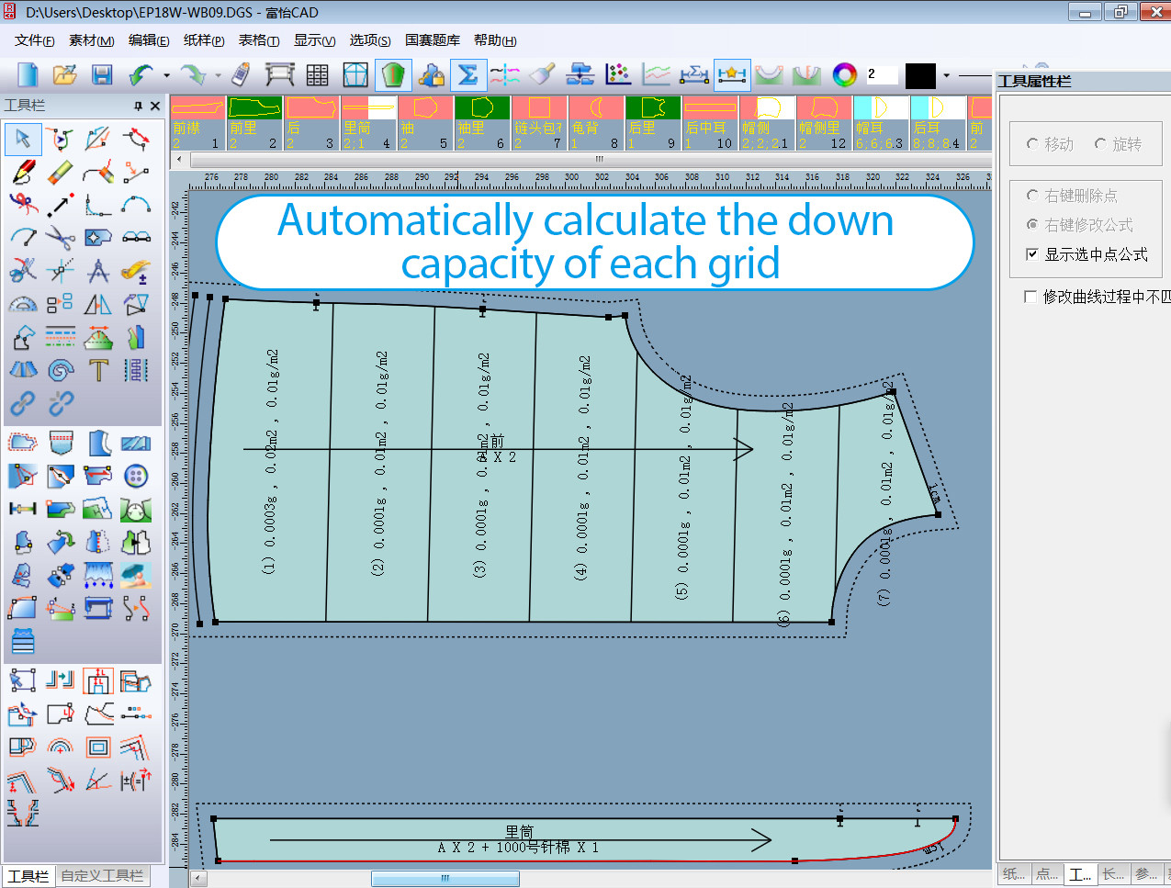1171x888 pixels.
Task: Switch to the 自定义工具栏 tab
Action: [101, 875]
